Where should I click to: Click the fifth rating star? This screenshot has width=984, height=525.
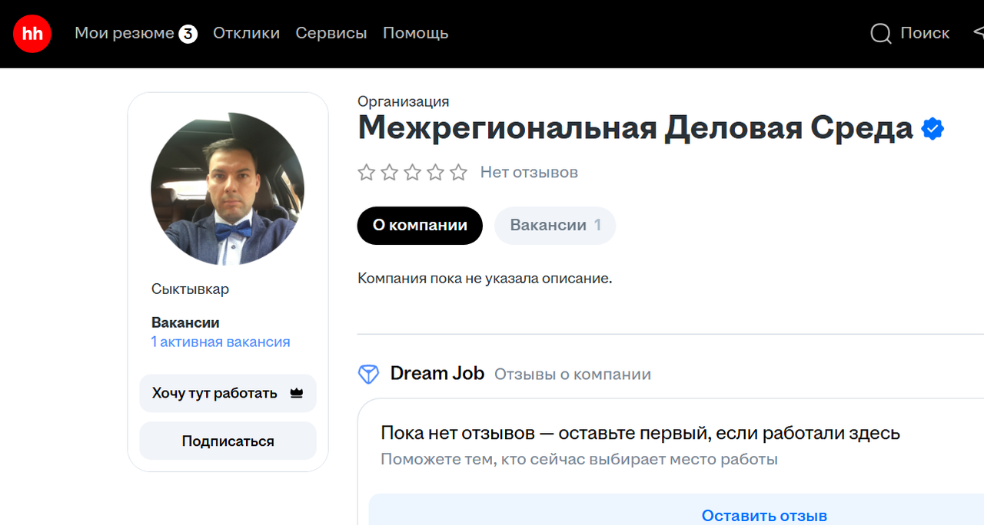coord(459,172)
